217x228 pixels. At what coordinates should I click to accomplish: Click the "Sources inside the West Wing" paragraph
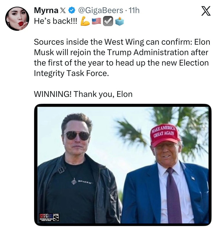(121, 57)
